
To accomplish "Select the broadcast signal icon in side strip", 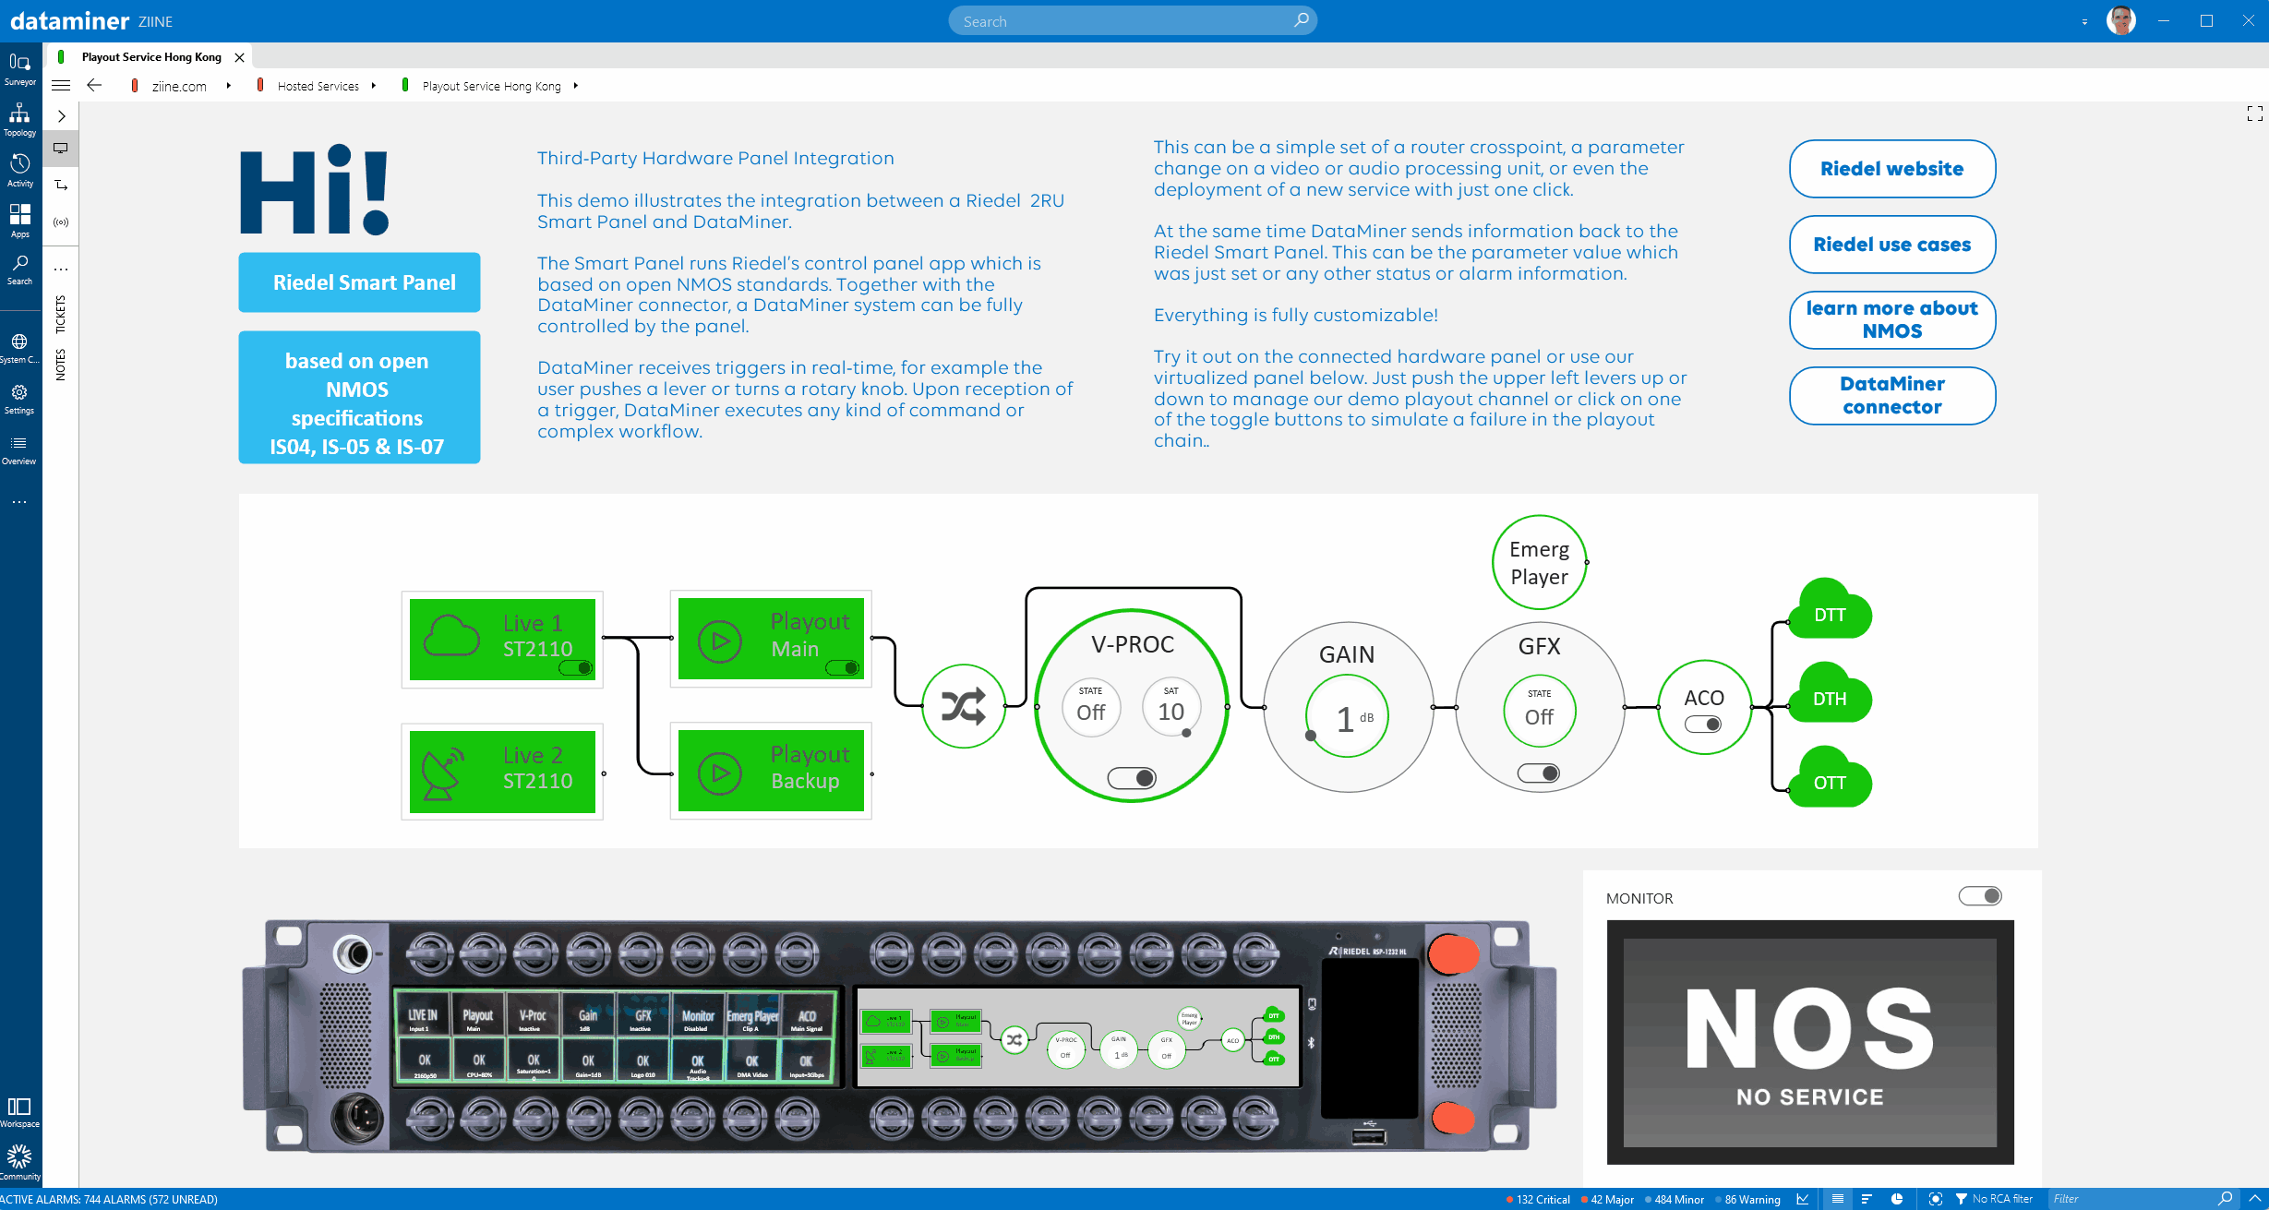I will click(x=61, y=222).
